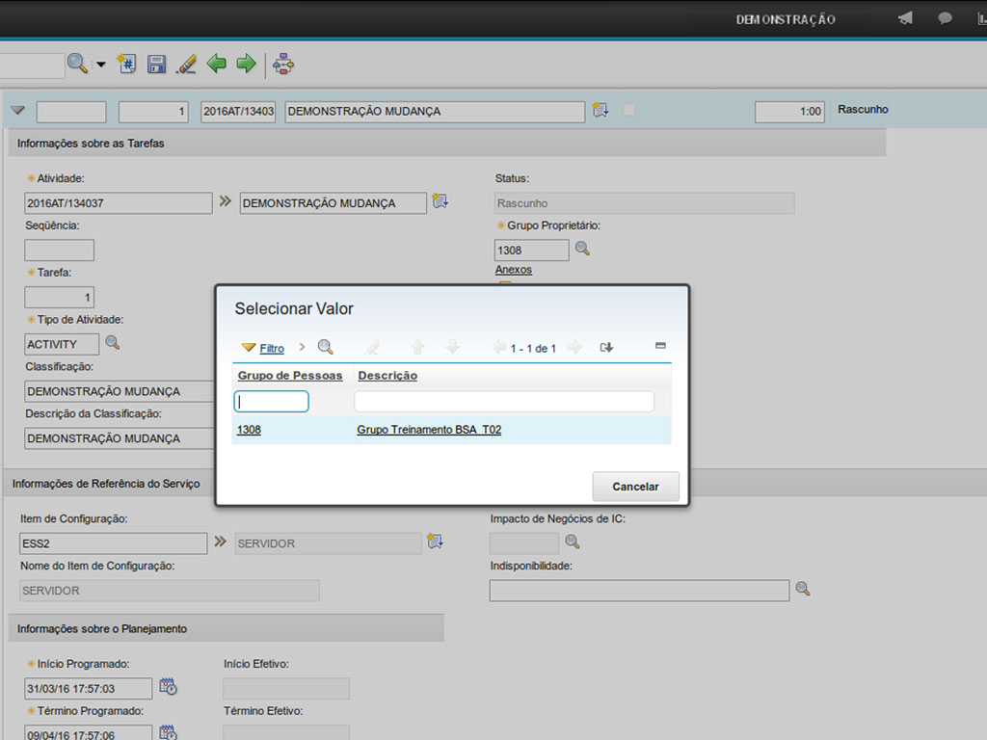Click the chat bubble icon in header

pos(946,18)
